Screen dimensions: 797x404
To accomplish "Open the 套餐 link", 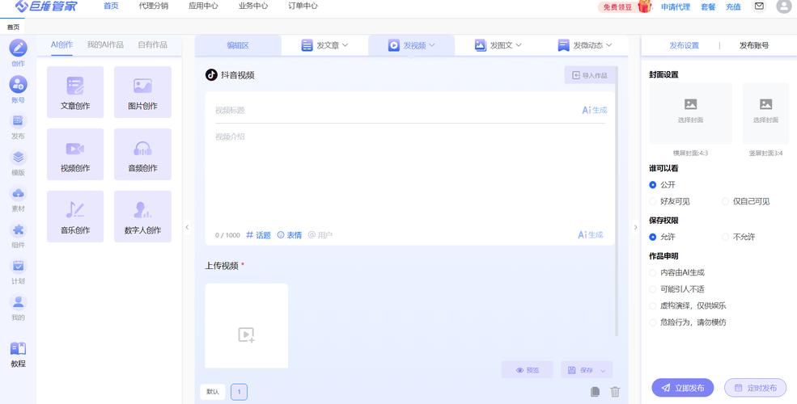I will (x=708, y=6).
